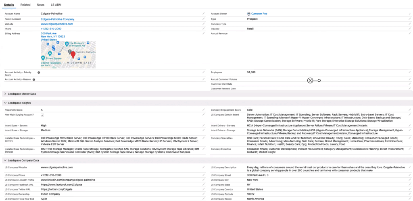
Task: Edit the Phone field pencil icon
Action: click(x=203, y=29)
